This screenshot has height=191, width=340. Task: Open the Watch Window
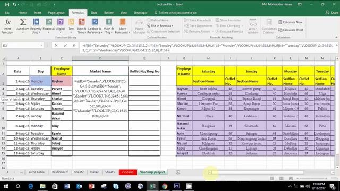(x=253, y=26)
